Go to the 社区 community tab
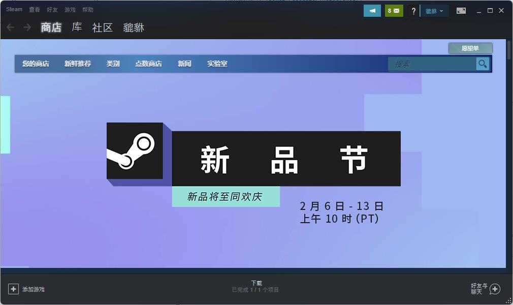513x305 pixels. click(x=102, y=27)
